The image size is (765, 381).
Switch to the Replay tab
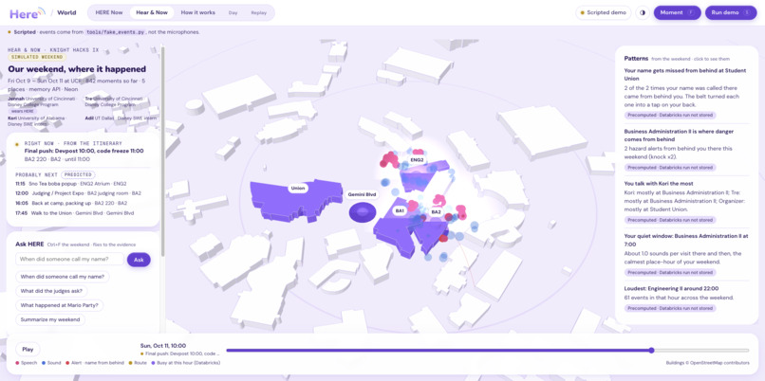click(x=258, y=12)
